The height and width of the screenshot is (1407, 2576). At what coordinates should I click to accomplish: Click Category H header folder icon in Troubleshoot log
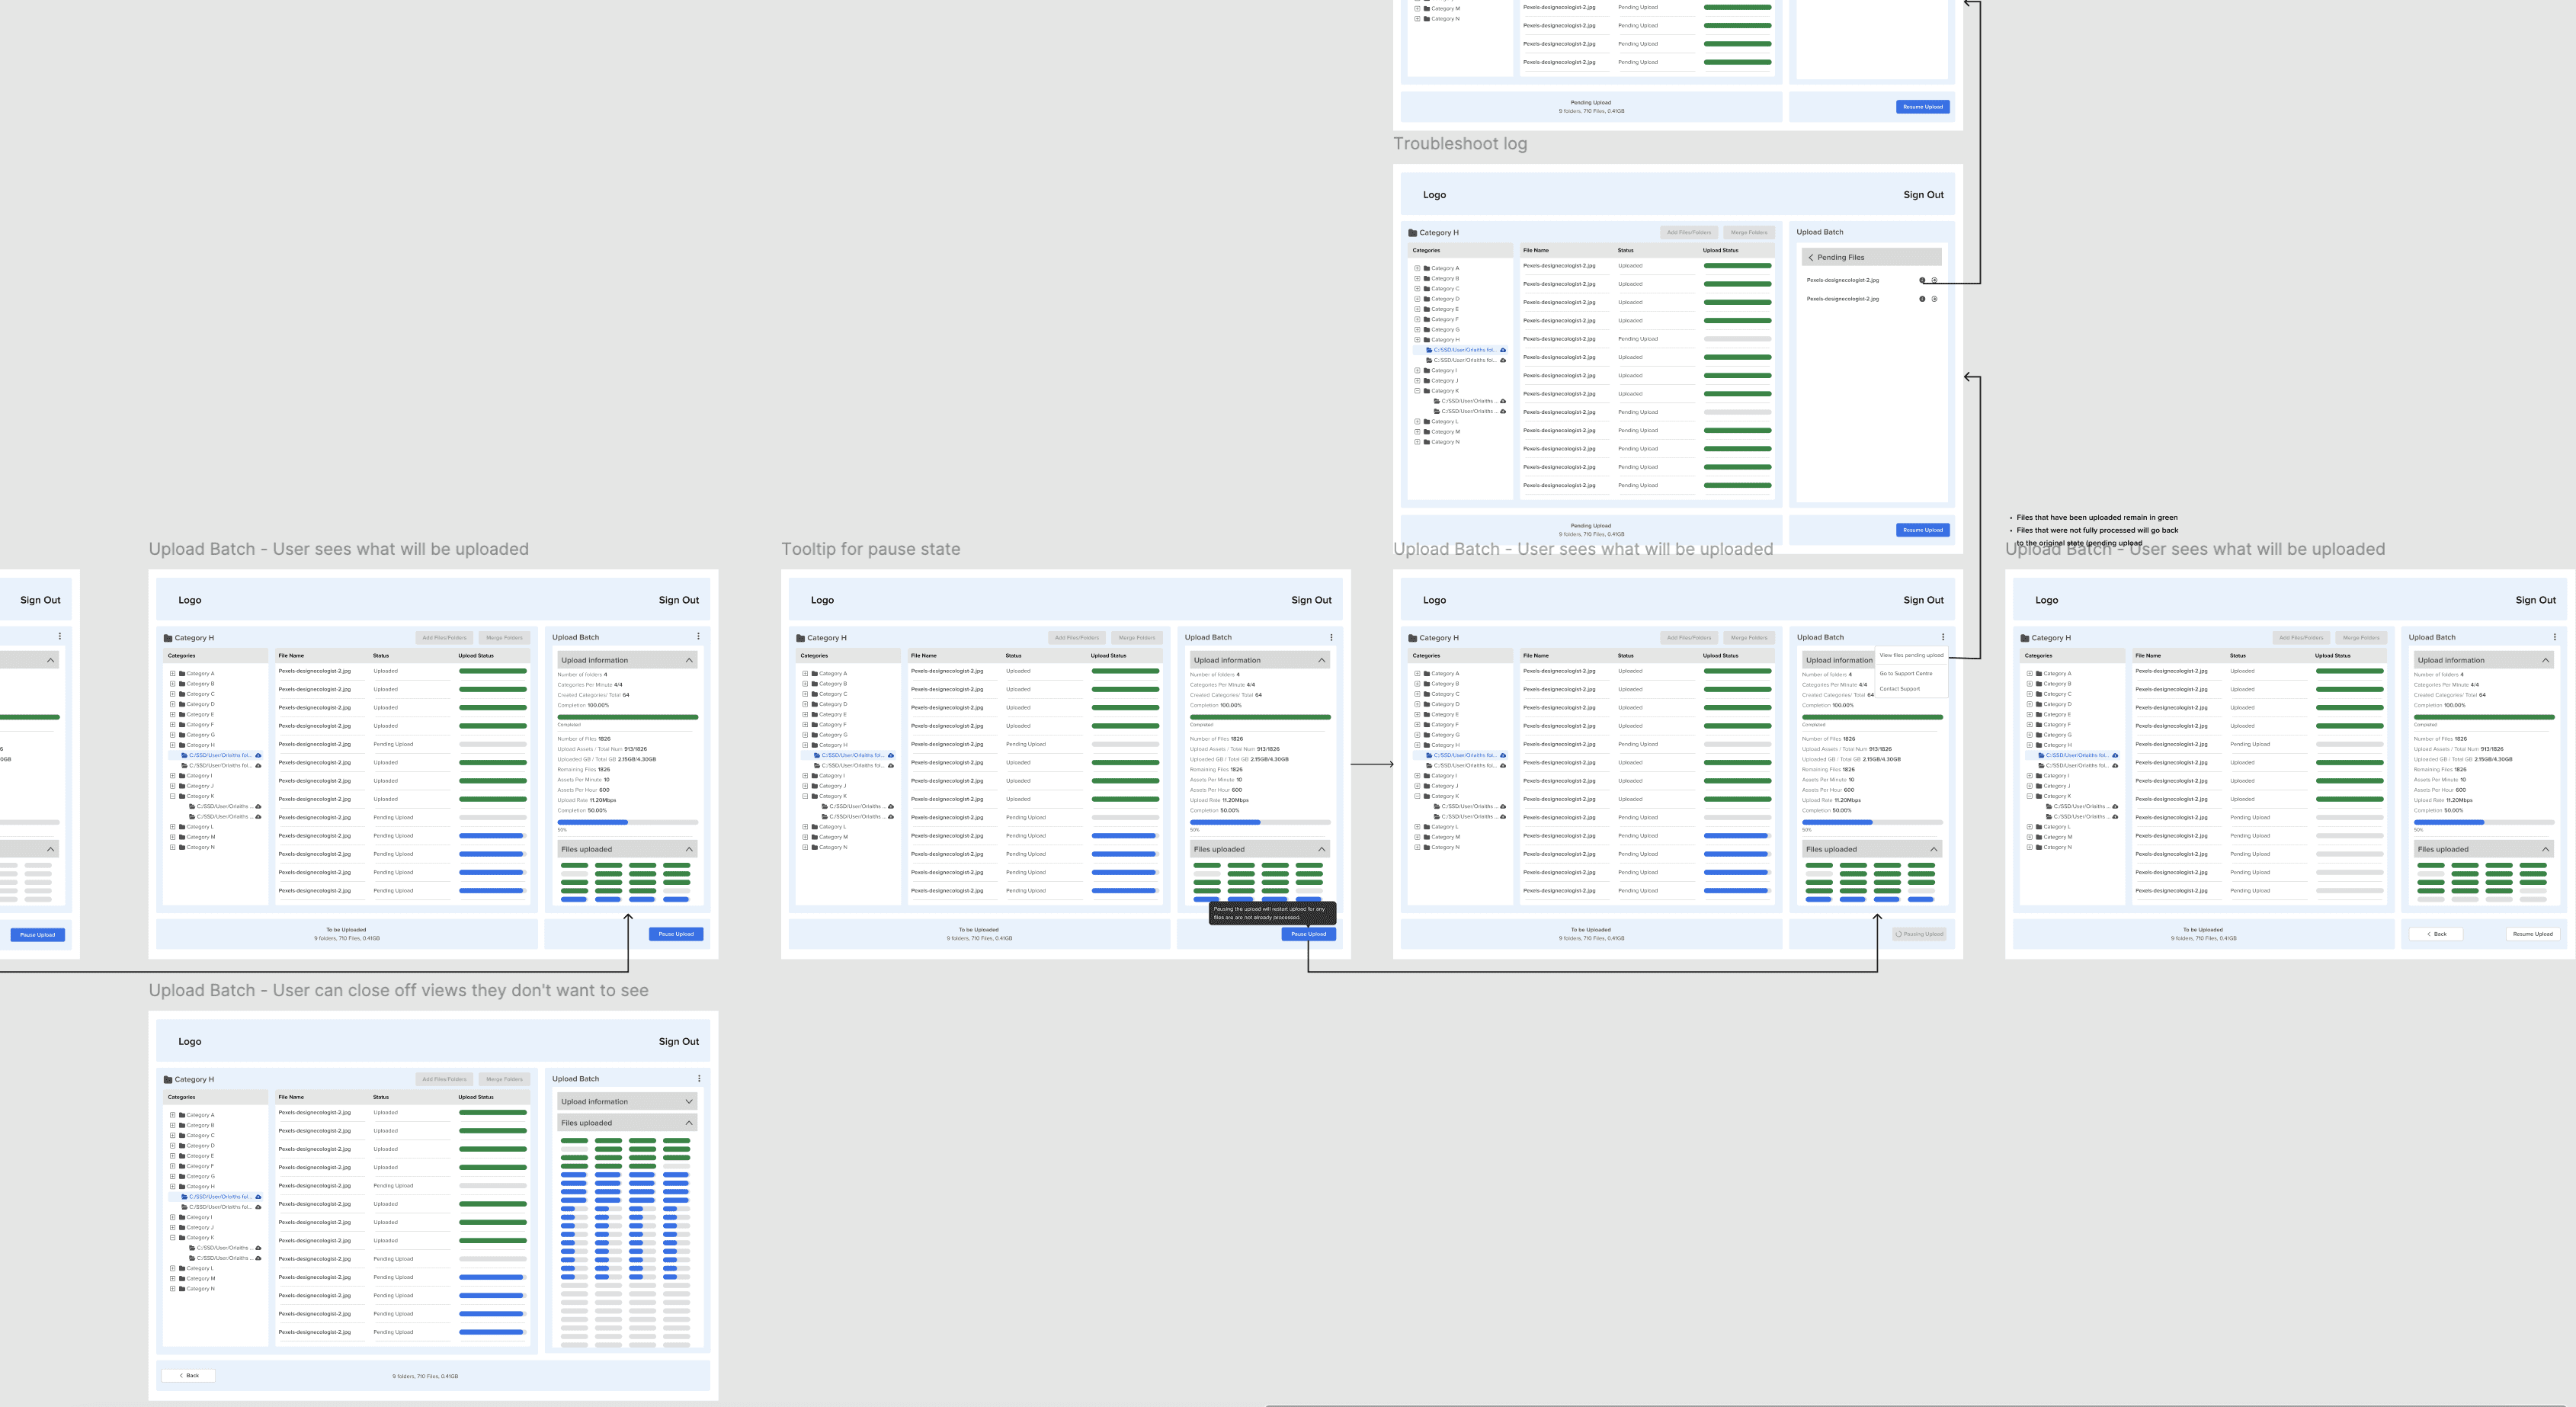(1413, 233)
